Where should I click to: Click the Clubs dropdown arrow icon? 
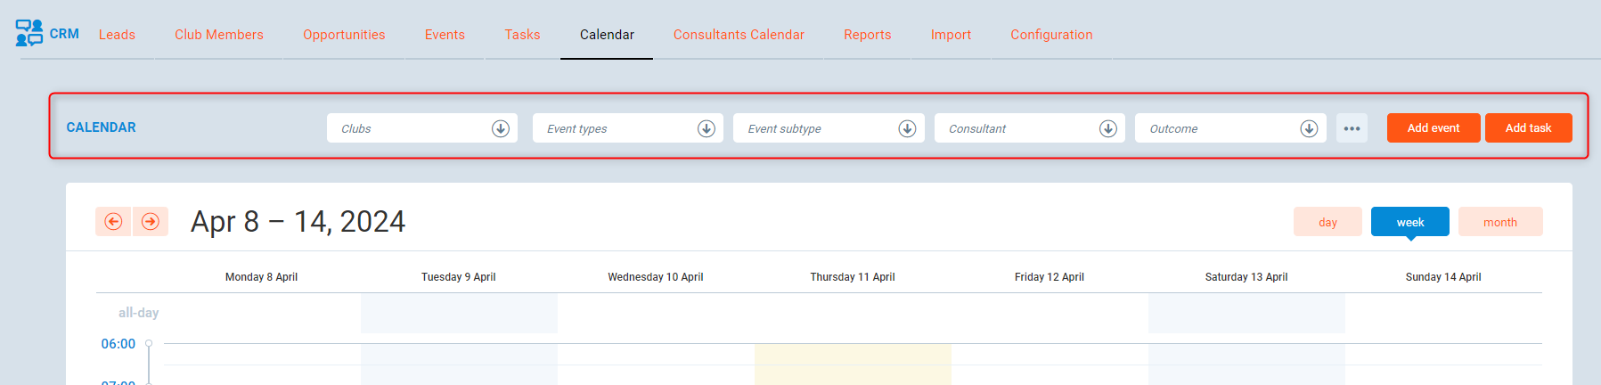(x=501, y=128)
